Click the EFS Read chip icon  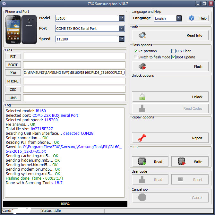[142, 161]
